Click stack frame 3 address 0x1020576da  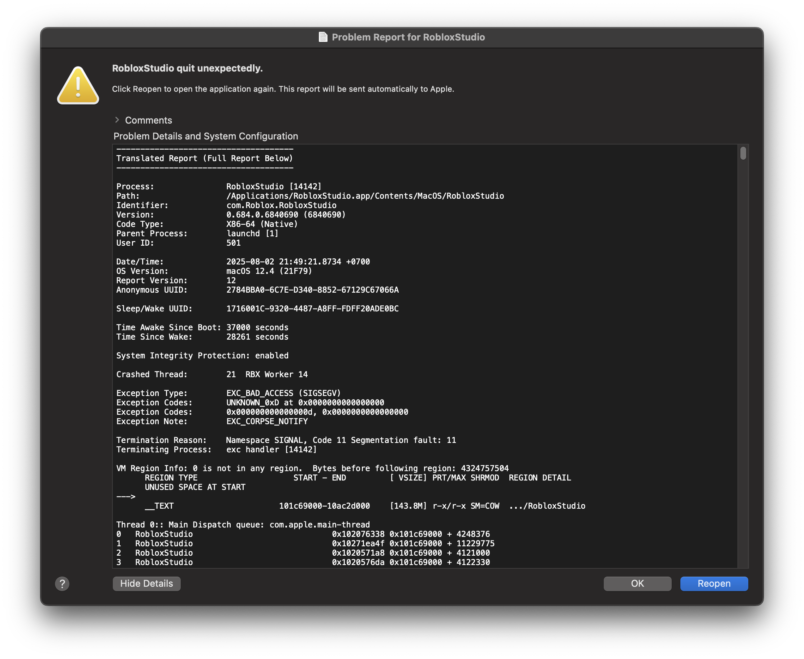point(358,562)
